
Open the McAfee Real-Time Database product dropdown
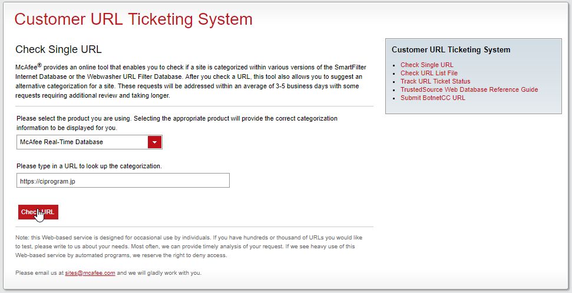(90, 142)
